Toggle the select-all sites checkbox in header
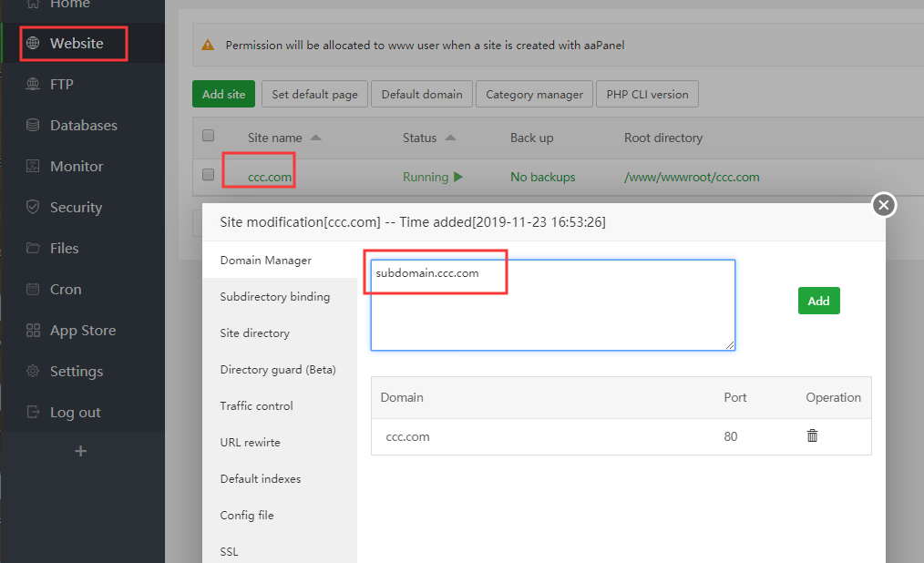The image size is (924, 563). coord(208,137)
